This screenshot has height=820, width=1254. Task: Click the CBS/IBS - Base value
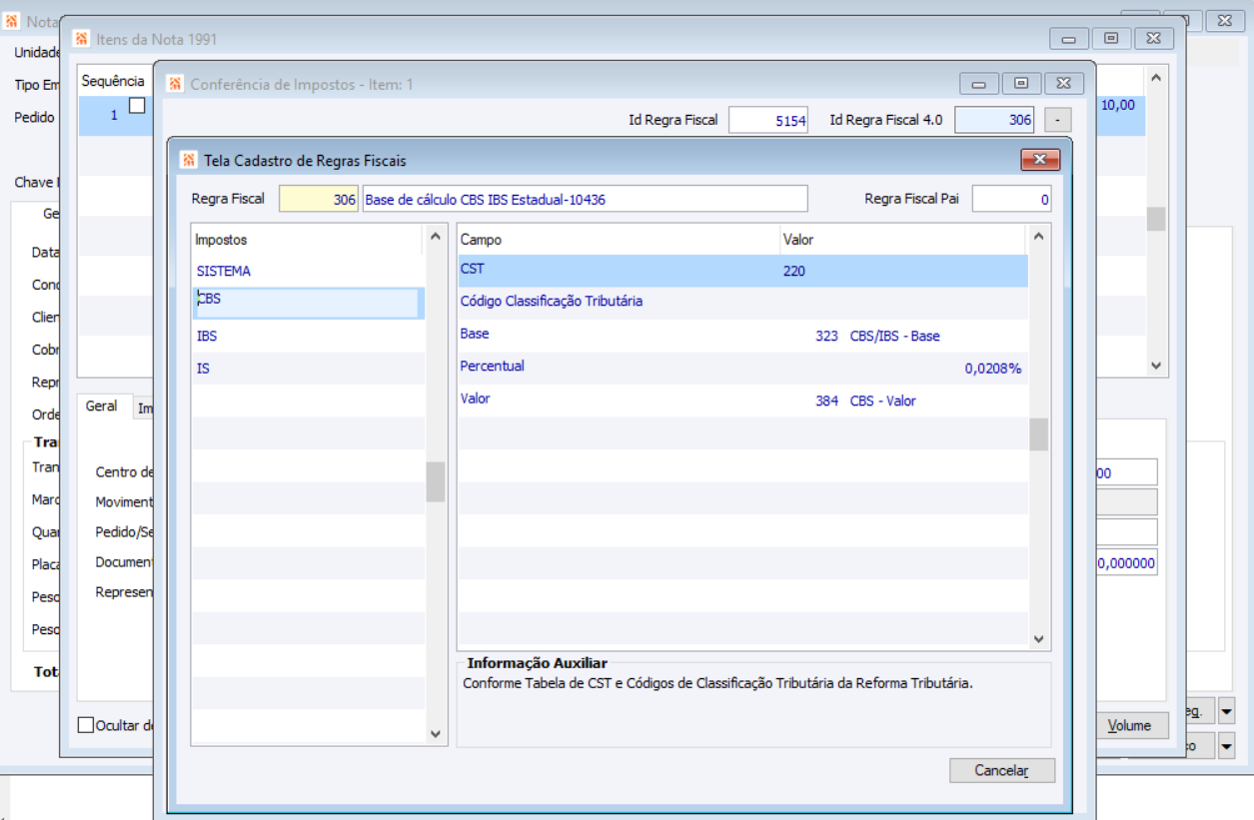pos(895,336)
